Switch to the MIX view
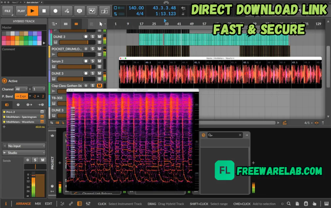331x208 pixels. tap(38, 204)
